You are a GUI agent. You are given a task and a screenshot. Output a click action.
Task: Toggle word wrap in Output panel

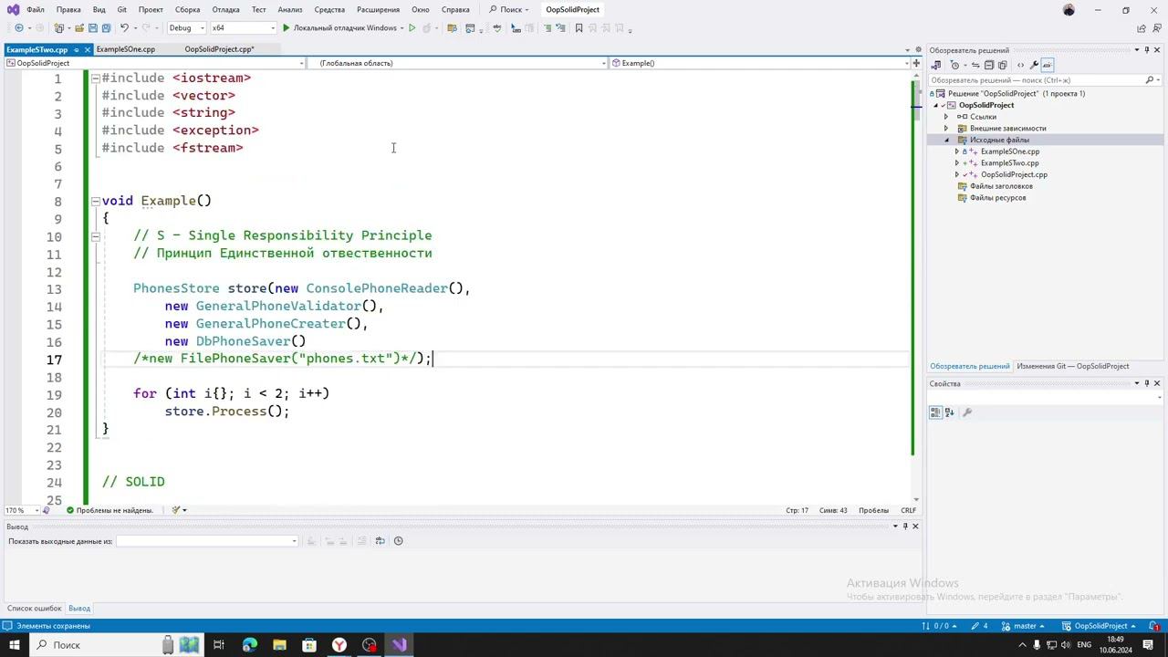pos(381,541)
